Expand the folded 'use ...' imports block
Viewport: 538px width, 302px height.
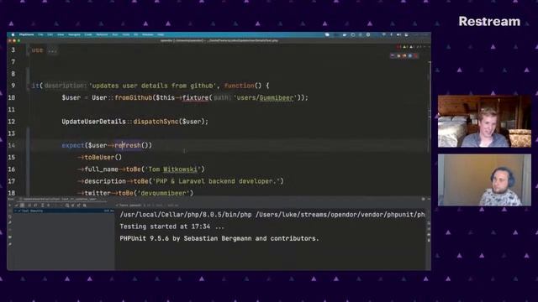click(x=52, y=50)
